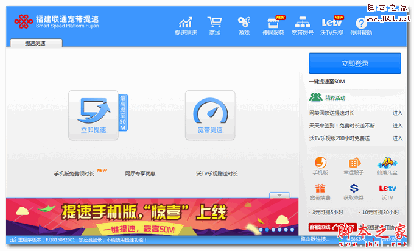Screen dimensions: 414x251
Task: Open 提速测速 speed chart icon in header
Action: (186, 26)
